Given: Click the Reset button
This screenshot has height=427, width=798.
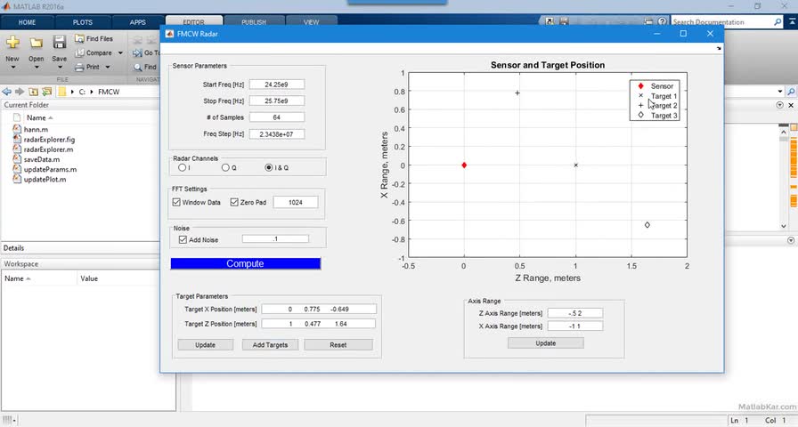Looking at the screenshot, I should 338,344.
